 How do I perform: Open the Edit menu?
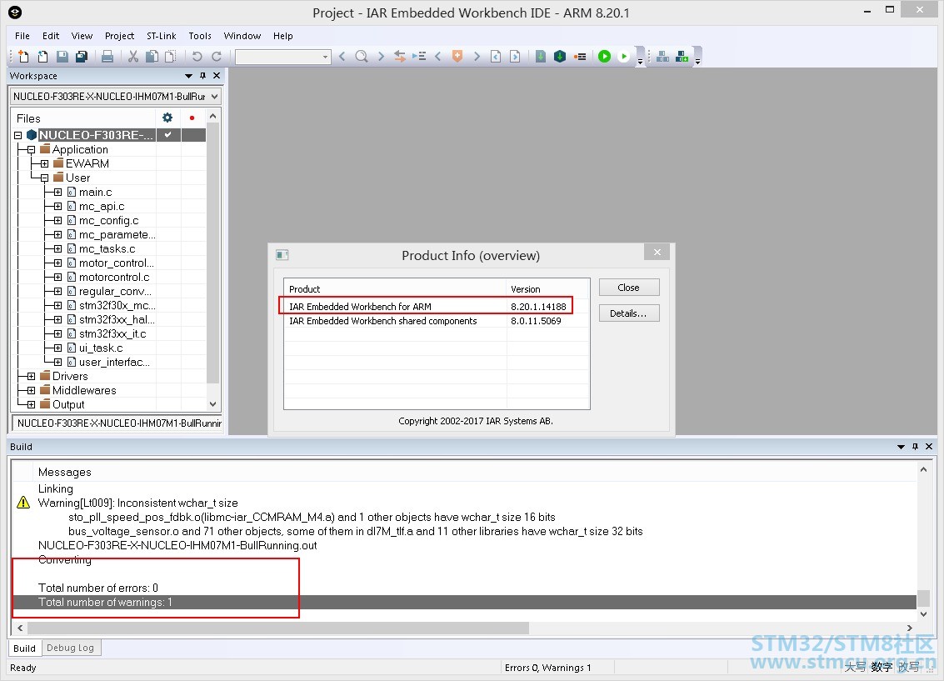click(x=51, y=36)
